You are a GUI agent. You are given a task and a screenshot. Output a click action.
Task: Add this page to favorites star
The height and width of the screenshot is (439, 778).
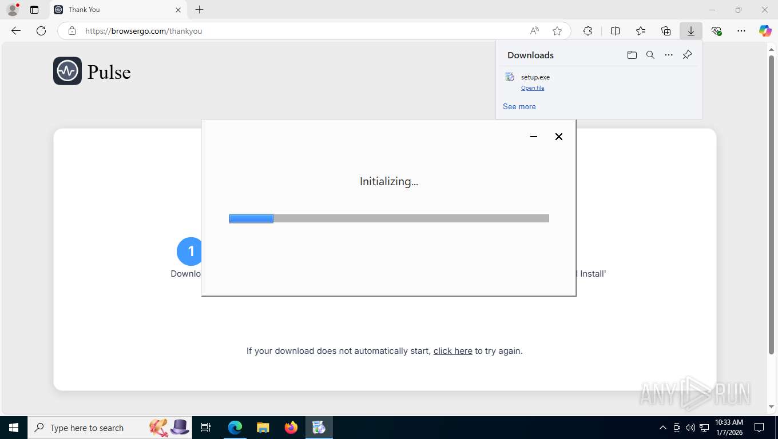tap(557, 31)
